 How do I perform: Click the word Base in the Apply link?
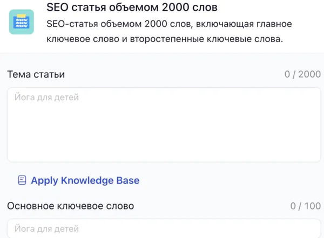coord(128,180)
